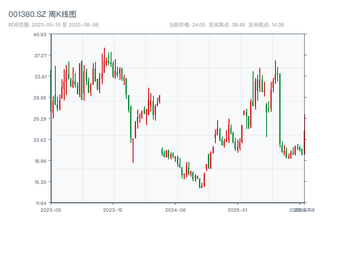Click the 2023-12 x-axis date label
Screen dimensions: 338x253
click(113, 210)
